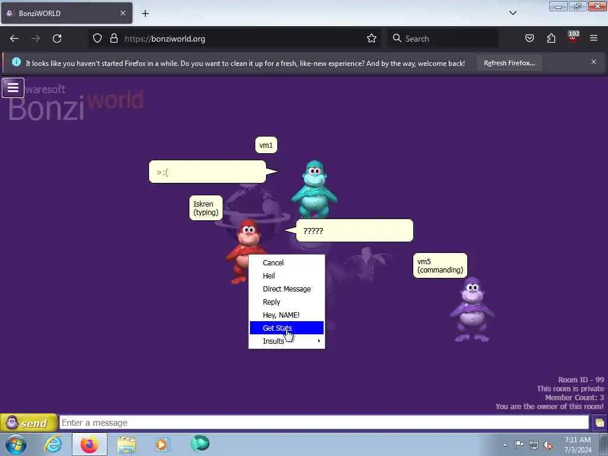Click the info icon in the notification bar
The image size is (608, 456).
point(16,62)
